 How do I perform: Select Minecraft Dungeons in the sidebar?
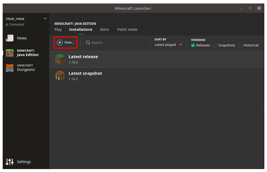(26, 68)
